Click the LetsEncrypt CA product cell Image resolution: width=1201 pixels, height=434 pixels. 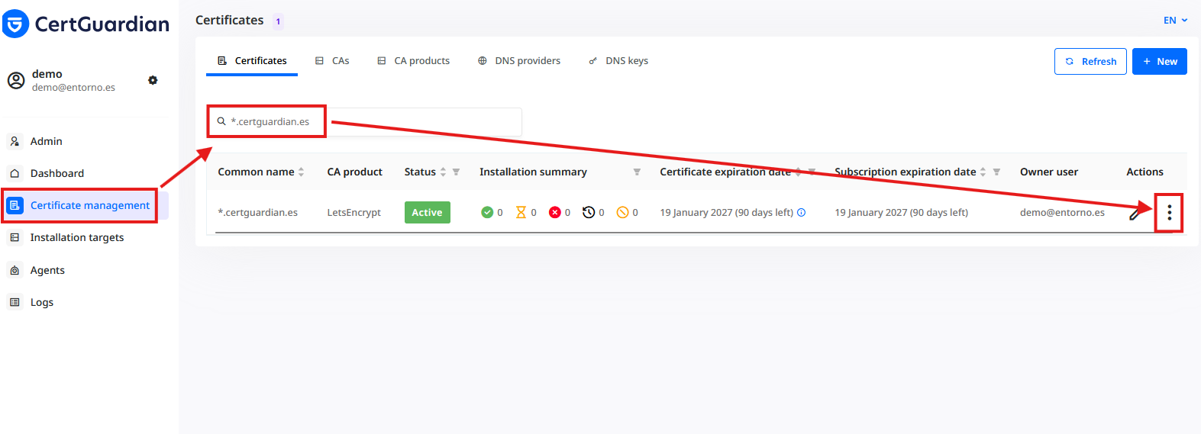click(x=354, y=212)
